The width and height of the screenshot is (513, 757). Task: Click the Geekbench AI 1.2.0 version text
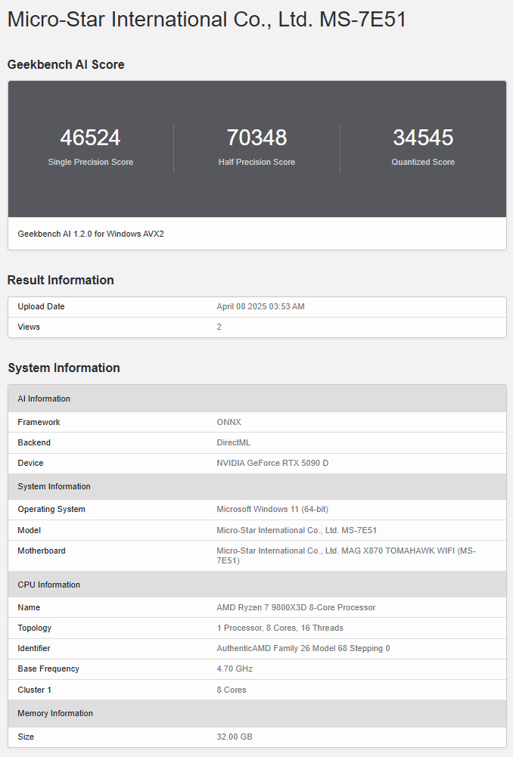(x=91, y=234)
